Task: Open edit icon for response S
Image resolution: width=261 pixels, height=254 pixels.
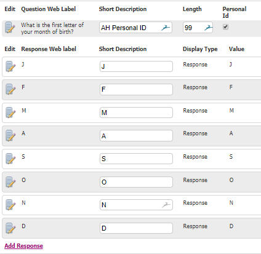Action: point(10,159)
